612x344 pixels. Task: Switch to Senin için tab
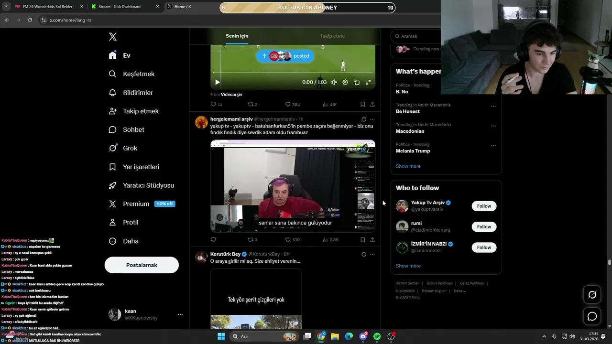(237, 36)
